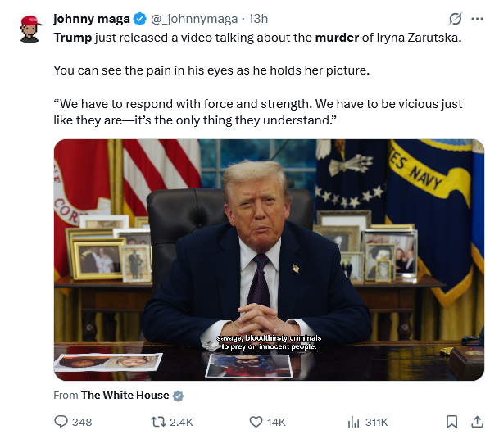Like the post with heart icon
The image size is (499, 439).
coord(256,422)
